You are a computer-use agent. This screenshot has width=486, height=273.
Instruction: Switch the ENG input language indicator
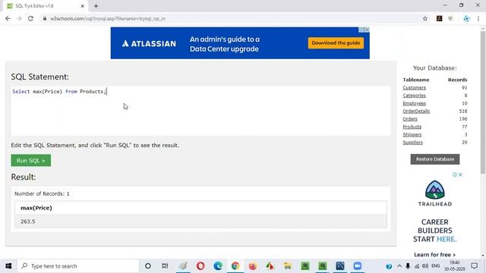(x=435, y=266)
